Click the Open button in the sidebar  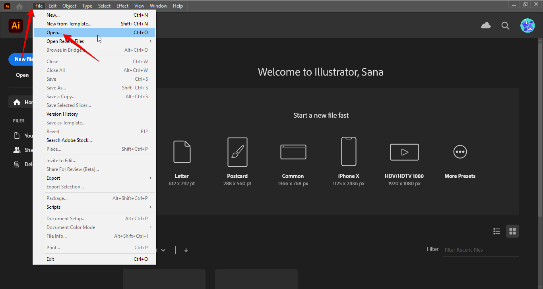pos(22,75)
